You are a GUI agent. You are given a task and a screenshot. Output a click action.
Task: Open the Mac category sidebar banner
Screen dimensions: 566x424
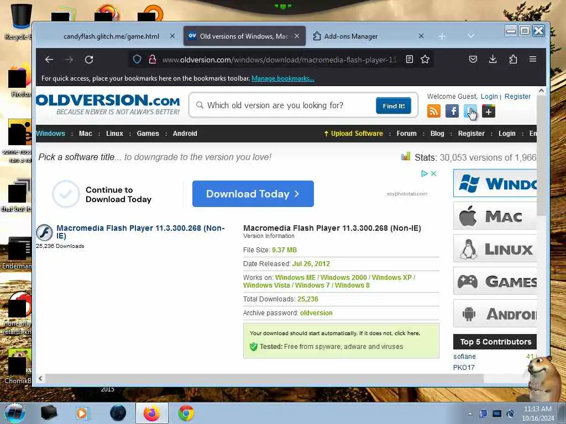495,216
